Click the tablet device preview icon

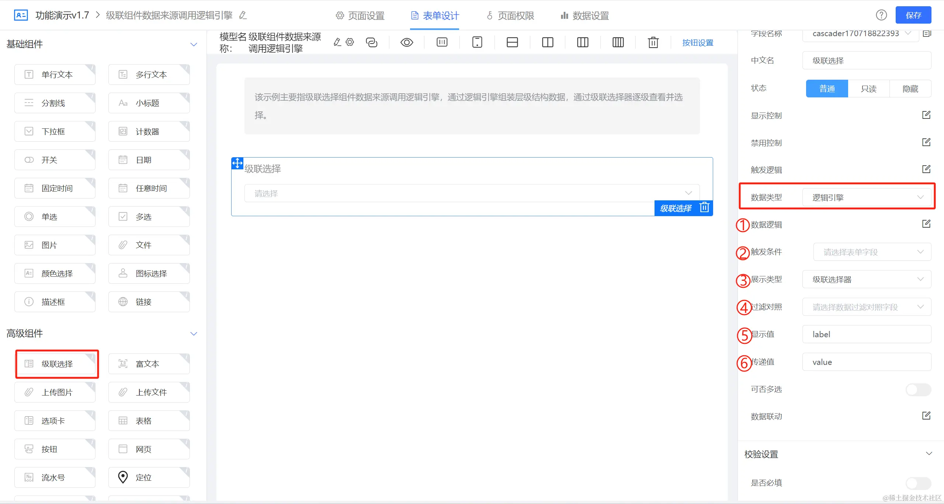[477, 42]
